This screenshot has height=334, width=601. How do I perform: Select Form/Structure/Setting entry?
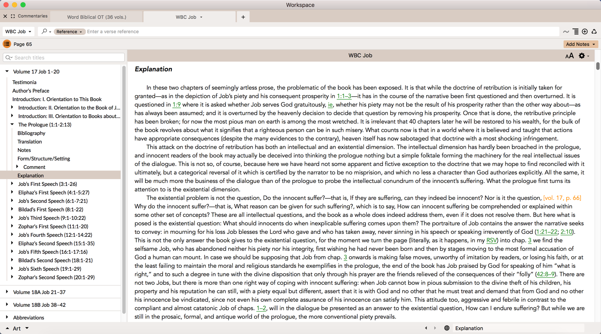(44, 158)
